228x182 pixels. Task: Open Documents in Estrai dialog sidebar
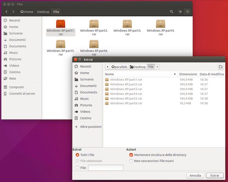click(87, 92)
